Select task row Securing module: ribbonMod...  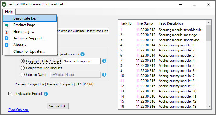(162, 40)
